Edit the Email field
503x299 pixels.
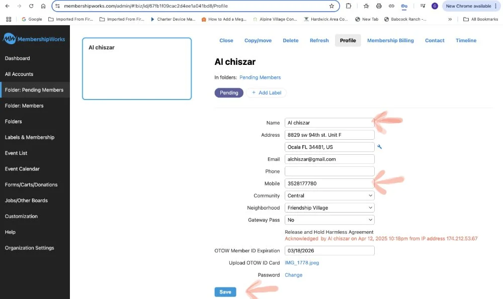329,159
